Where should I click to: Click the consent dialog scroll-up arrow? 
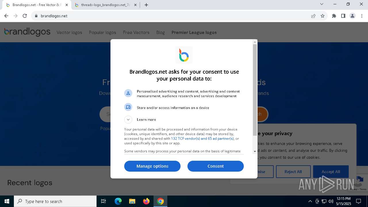255,42
